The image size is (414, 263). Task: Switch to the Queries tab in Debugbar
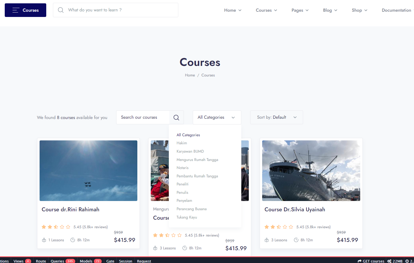pyautogui.click(x=57, y=261)
